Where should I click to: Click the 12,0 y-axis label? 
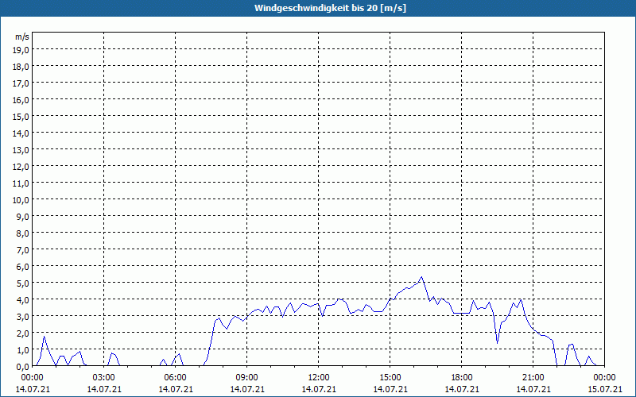pos(21,167)
